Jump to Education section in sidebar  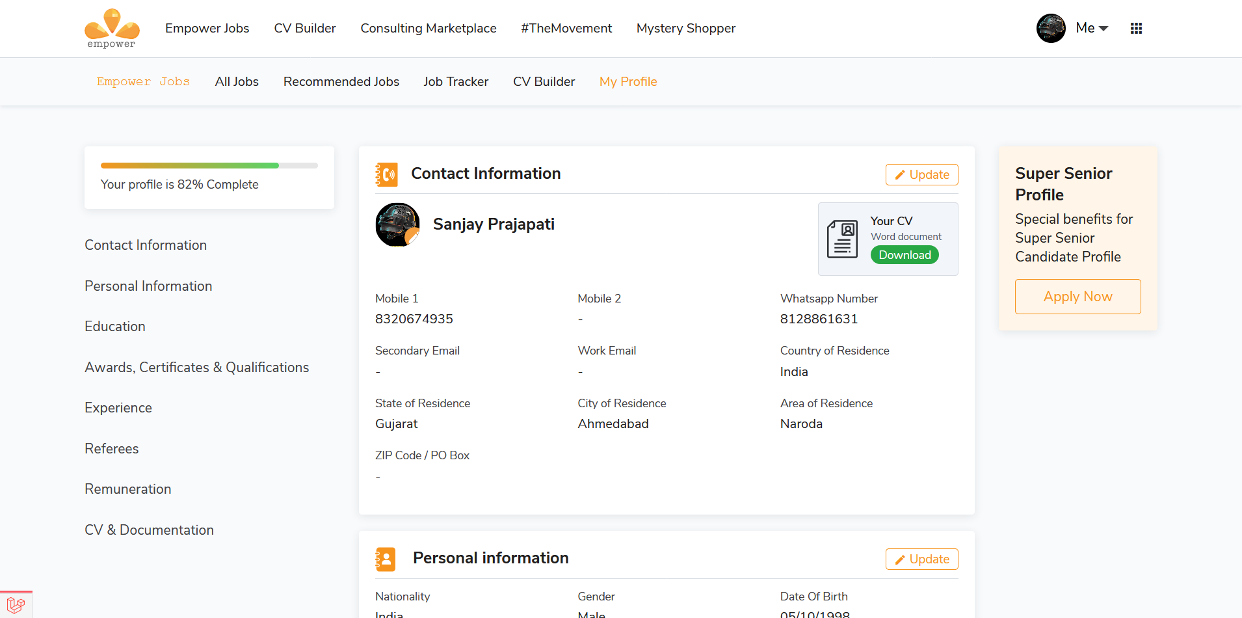(x=115, y=327)
